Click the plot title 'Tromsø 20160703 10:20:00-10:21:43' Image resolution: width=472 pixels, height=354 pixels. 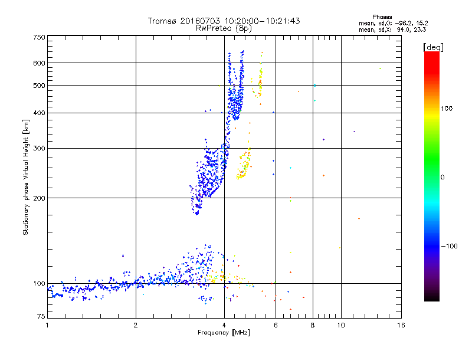[224, 21]
